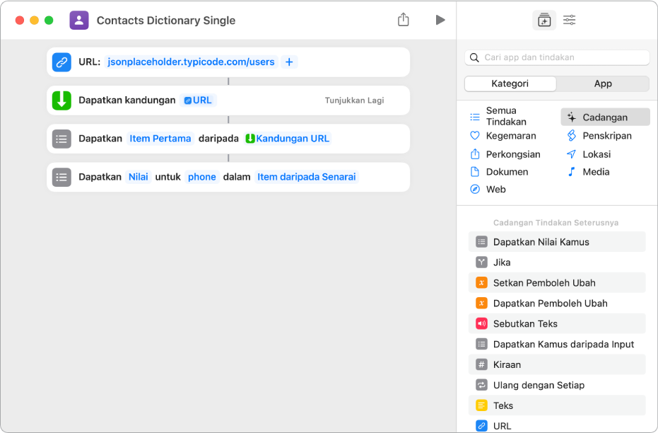Open the action library panel icon
Viewport: 658px width, 433px height.
tap(544, 21)
